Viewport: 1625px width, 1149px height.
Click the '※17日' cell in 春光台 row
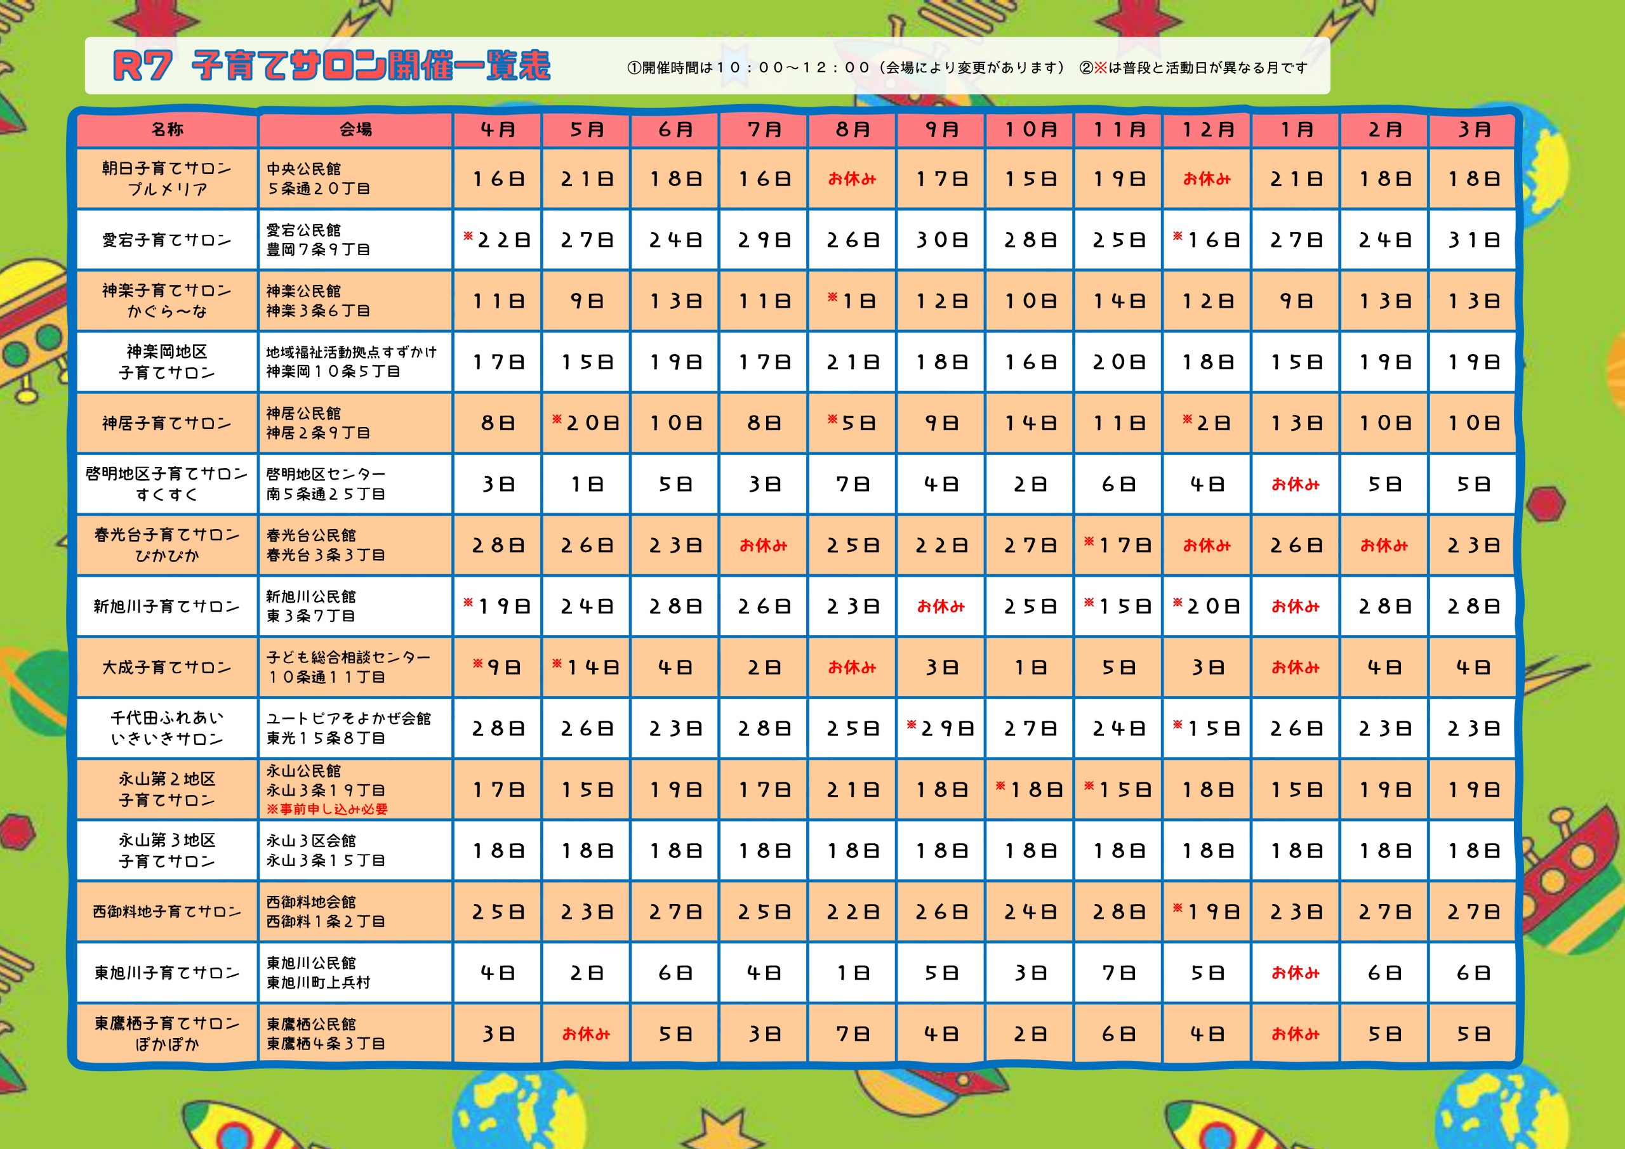click(x=1118, y=545)
